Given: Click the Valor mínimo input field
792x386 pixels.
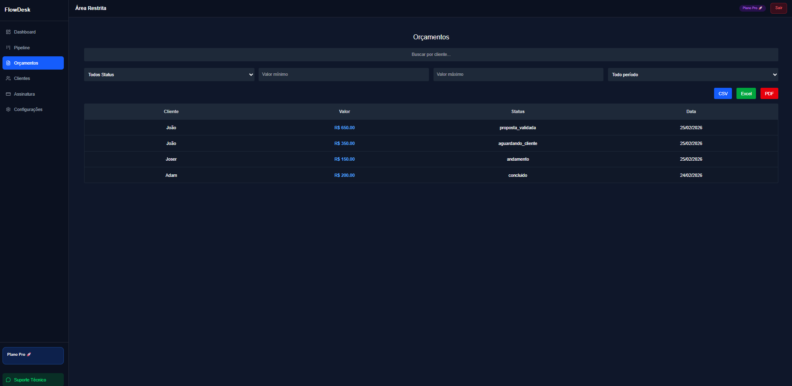Looking at the screenshot, I should pyautogui.click(x=344, y=75).
